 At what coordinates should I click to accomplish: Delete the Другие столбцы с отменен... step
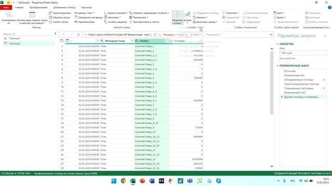tap(282, 97)
